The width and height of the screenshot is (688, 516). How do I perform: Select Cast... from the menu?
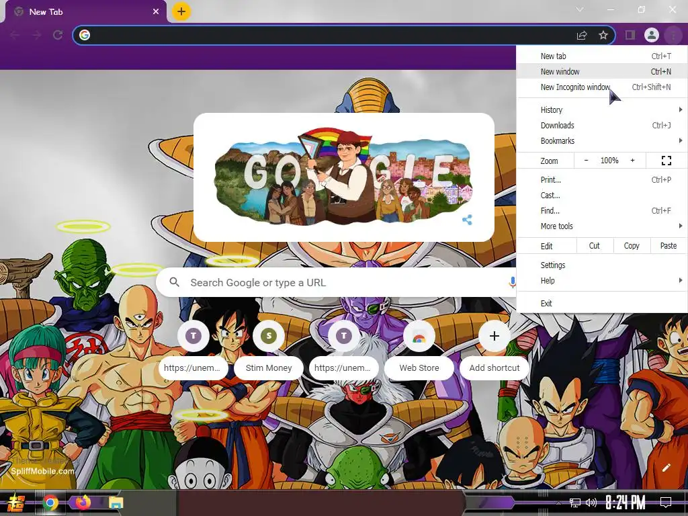tap(602, 196)
